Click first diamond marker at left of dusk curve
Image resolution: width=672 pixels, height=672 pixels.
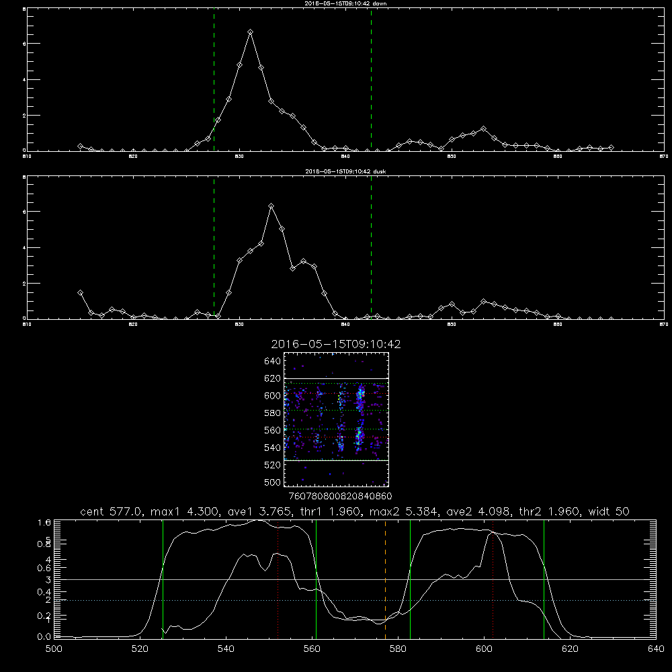click(80, 293)
